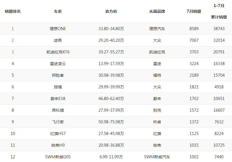Click the red rank number 1
The image size is (232, 162).
pyautogui.click(x=13, y=29)
